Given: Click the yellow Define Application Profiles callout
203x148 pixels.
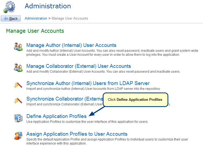Looking at the screenshot, I should 135,100.
